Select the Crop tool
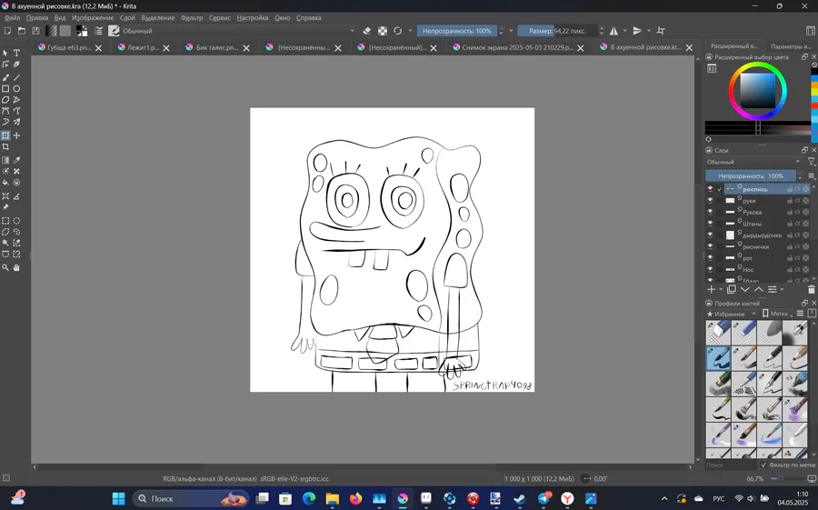 (5, 146)
